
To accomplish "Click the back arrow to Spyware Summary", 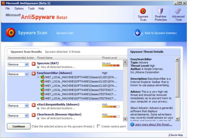I will 137,33.
